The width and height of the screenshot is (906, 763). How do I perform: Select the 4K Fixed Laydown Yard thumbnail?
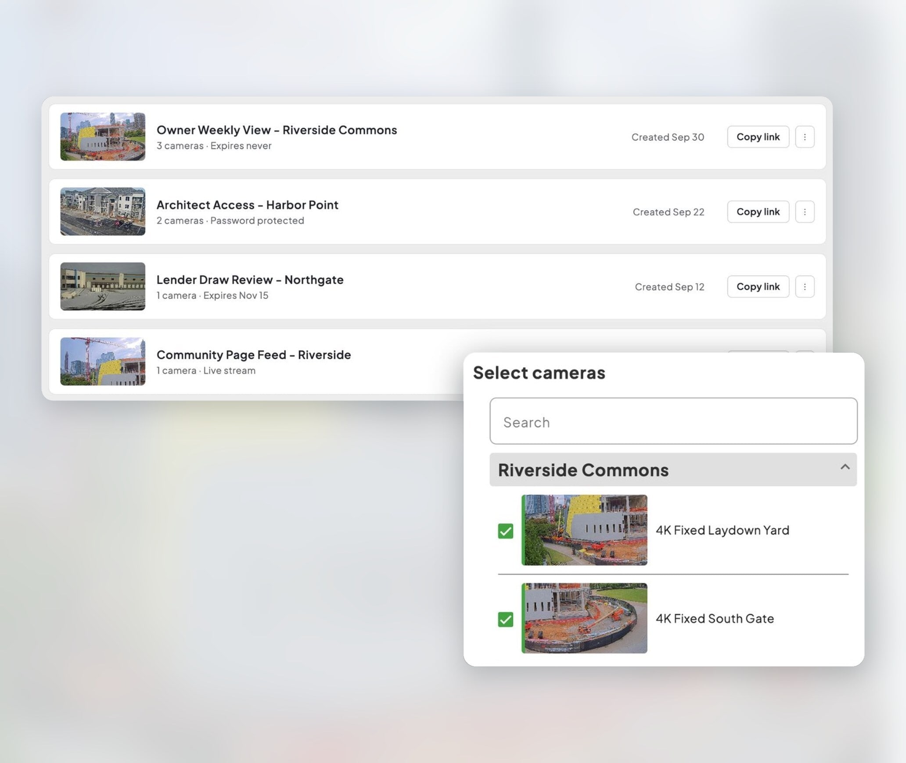click(584, 530)
